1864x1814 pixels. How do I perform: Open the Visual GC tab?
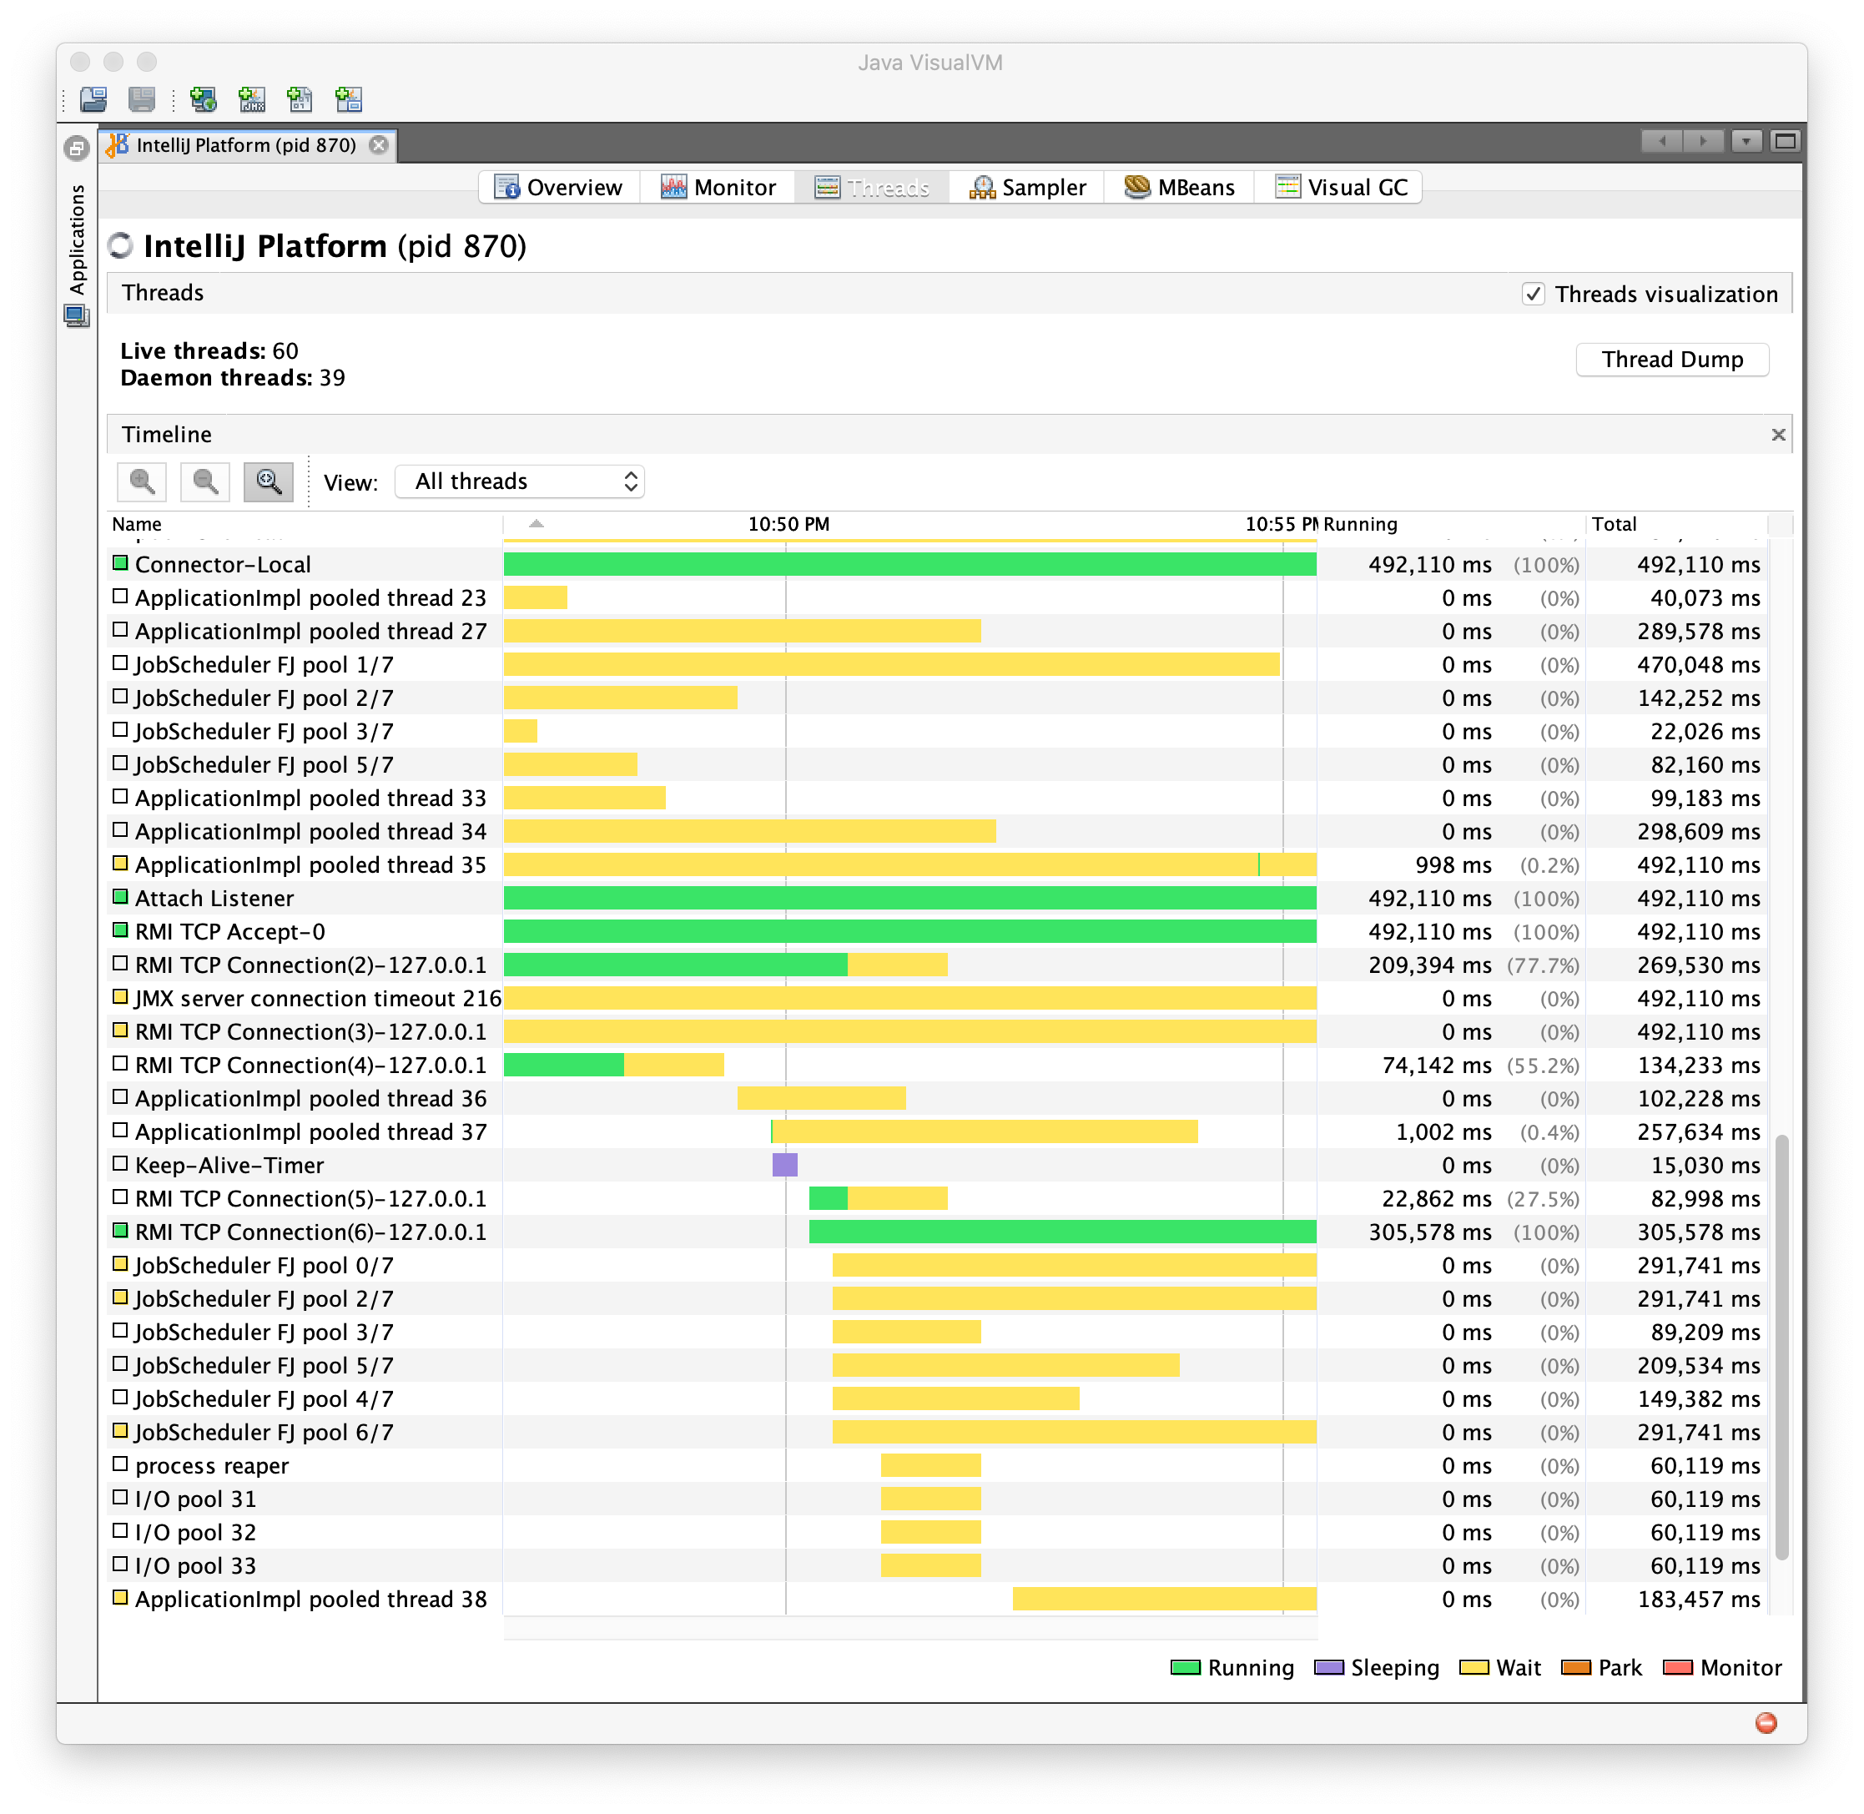click(x=1341, y=187)
